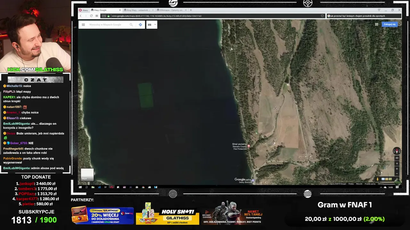Toggle the 3D view button
The image size is (410, 230).
(397, 158)
